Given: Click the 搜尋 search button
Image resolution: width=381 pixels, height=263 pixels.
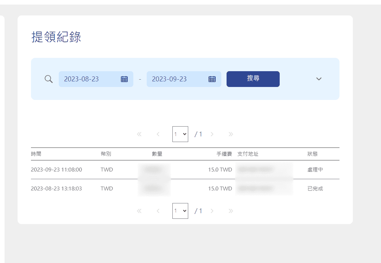Looking at the screenshot, I should click(253, 79).
